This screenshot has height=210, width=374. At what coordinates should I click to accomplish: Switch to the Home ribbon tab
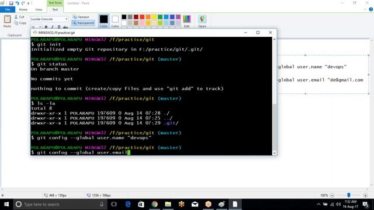pos(23,9)
